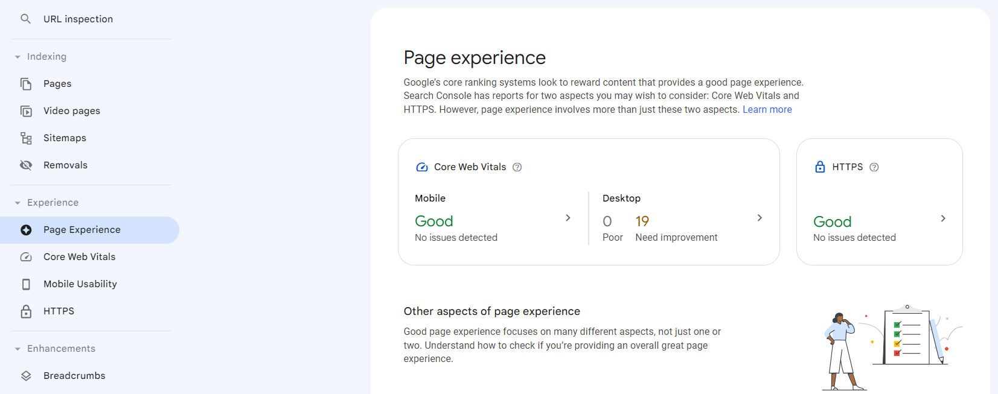Click the Core Web Vitals help question mark
Viewport: 998px width, 394px height.
coord(517,167)
